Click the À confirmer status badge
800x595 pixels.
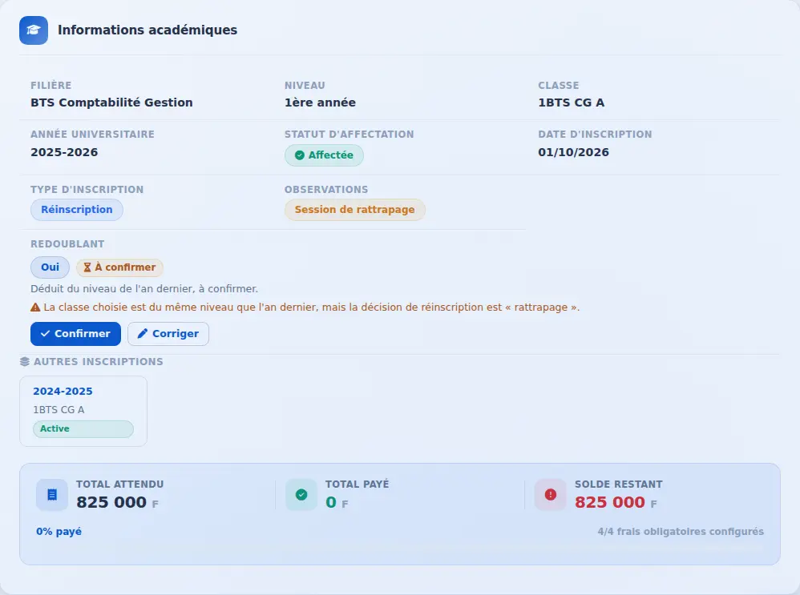click(120, 267)
